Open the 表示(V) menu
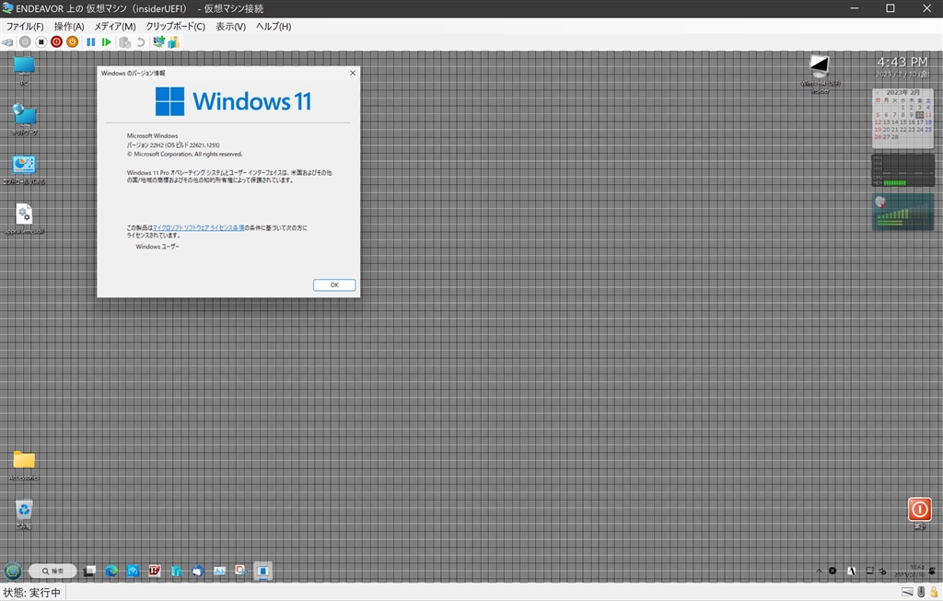The image size is (943, 601). coord(231,27)
